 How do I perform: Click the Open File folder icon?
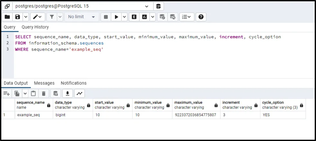pyautogui.click(x=7, y=17)
